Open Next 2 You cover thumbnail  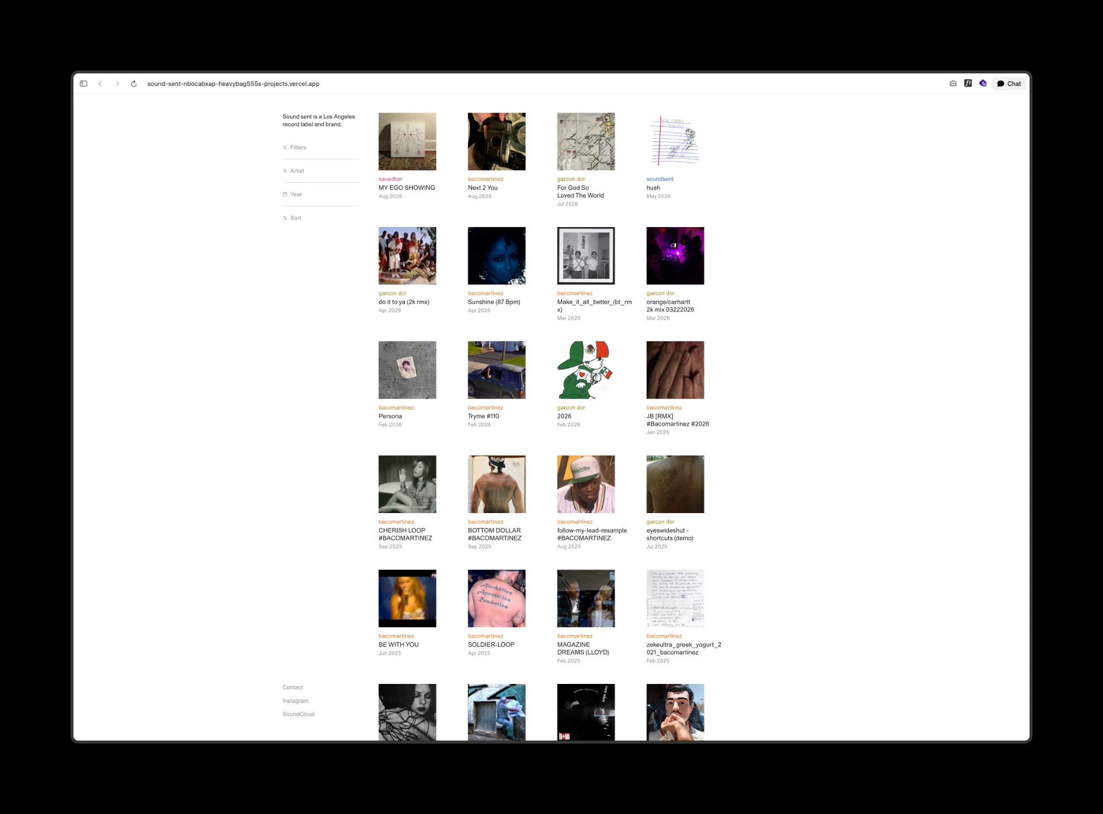496,142
